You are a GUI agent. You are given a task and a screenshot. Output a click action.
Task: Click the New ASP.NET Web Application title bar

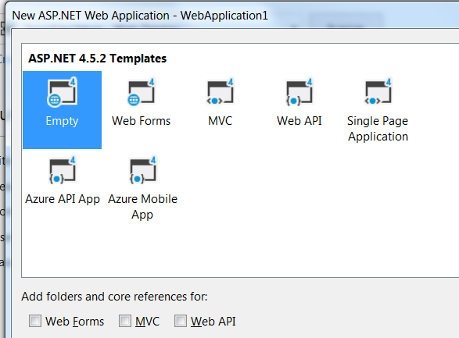(x=140, y=15)
